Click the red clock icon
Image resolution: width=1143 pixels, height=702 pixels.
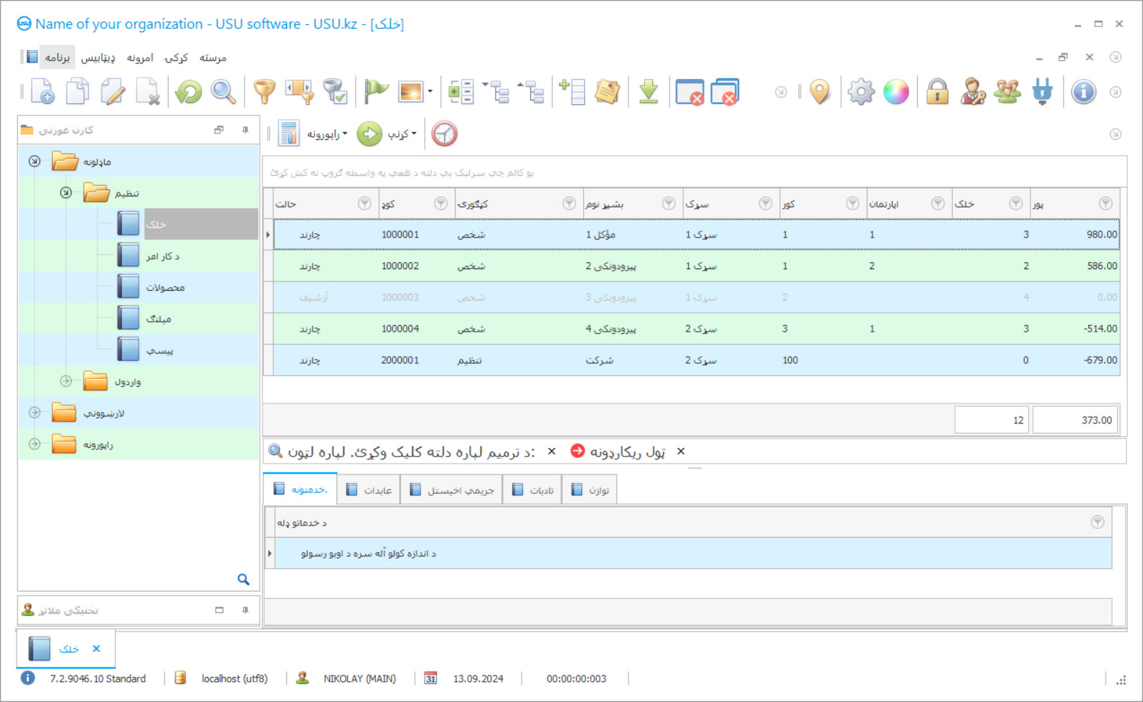point(444,134)
